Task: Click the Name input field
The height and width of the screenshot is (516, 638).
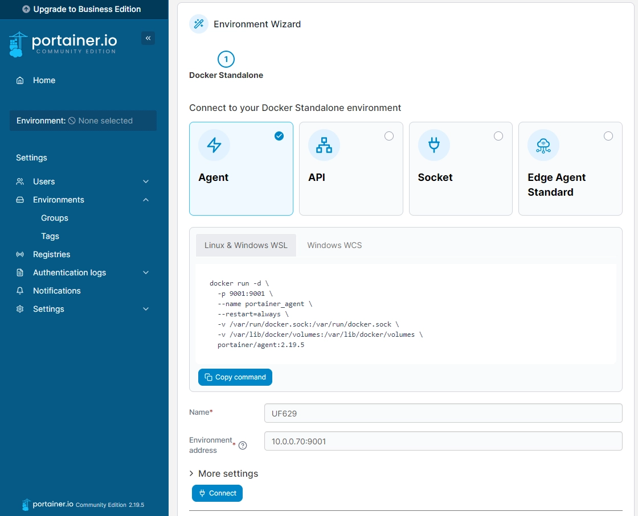Action: tap(443, 414)
